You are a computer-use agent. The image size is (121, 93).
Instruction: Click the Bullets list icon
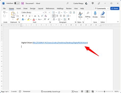tap(54, 12)
